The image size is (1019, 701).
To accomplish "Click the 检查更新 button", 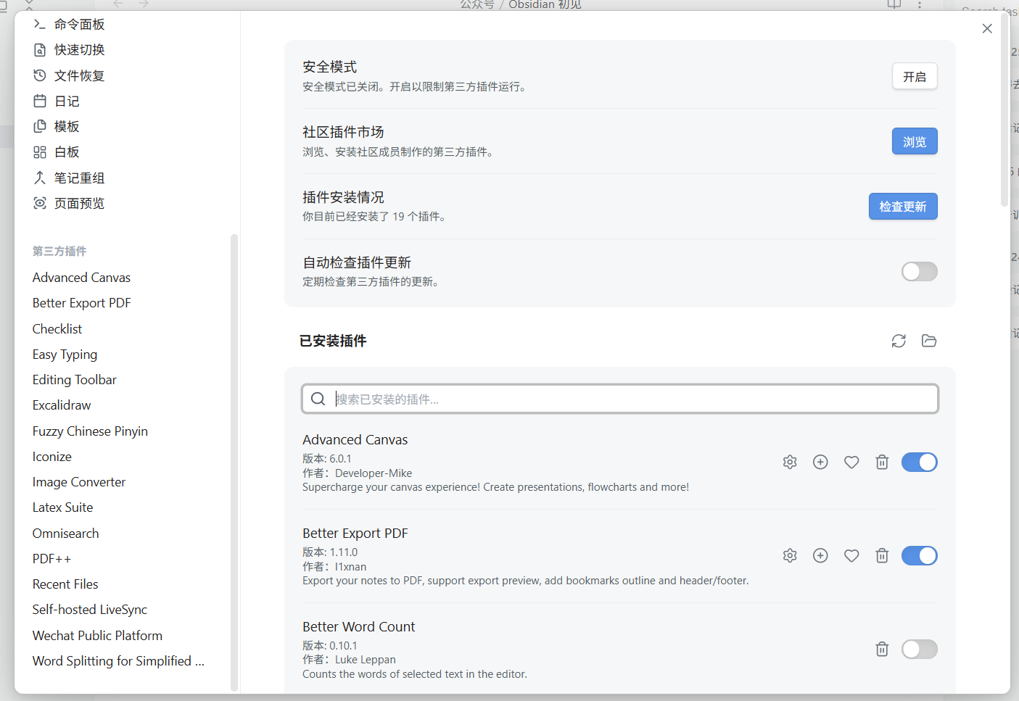I will pyautogui.click(x=903, y=207).
